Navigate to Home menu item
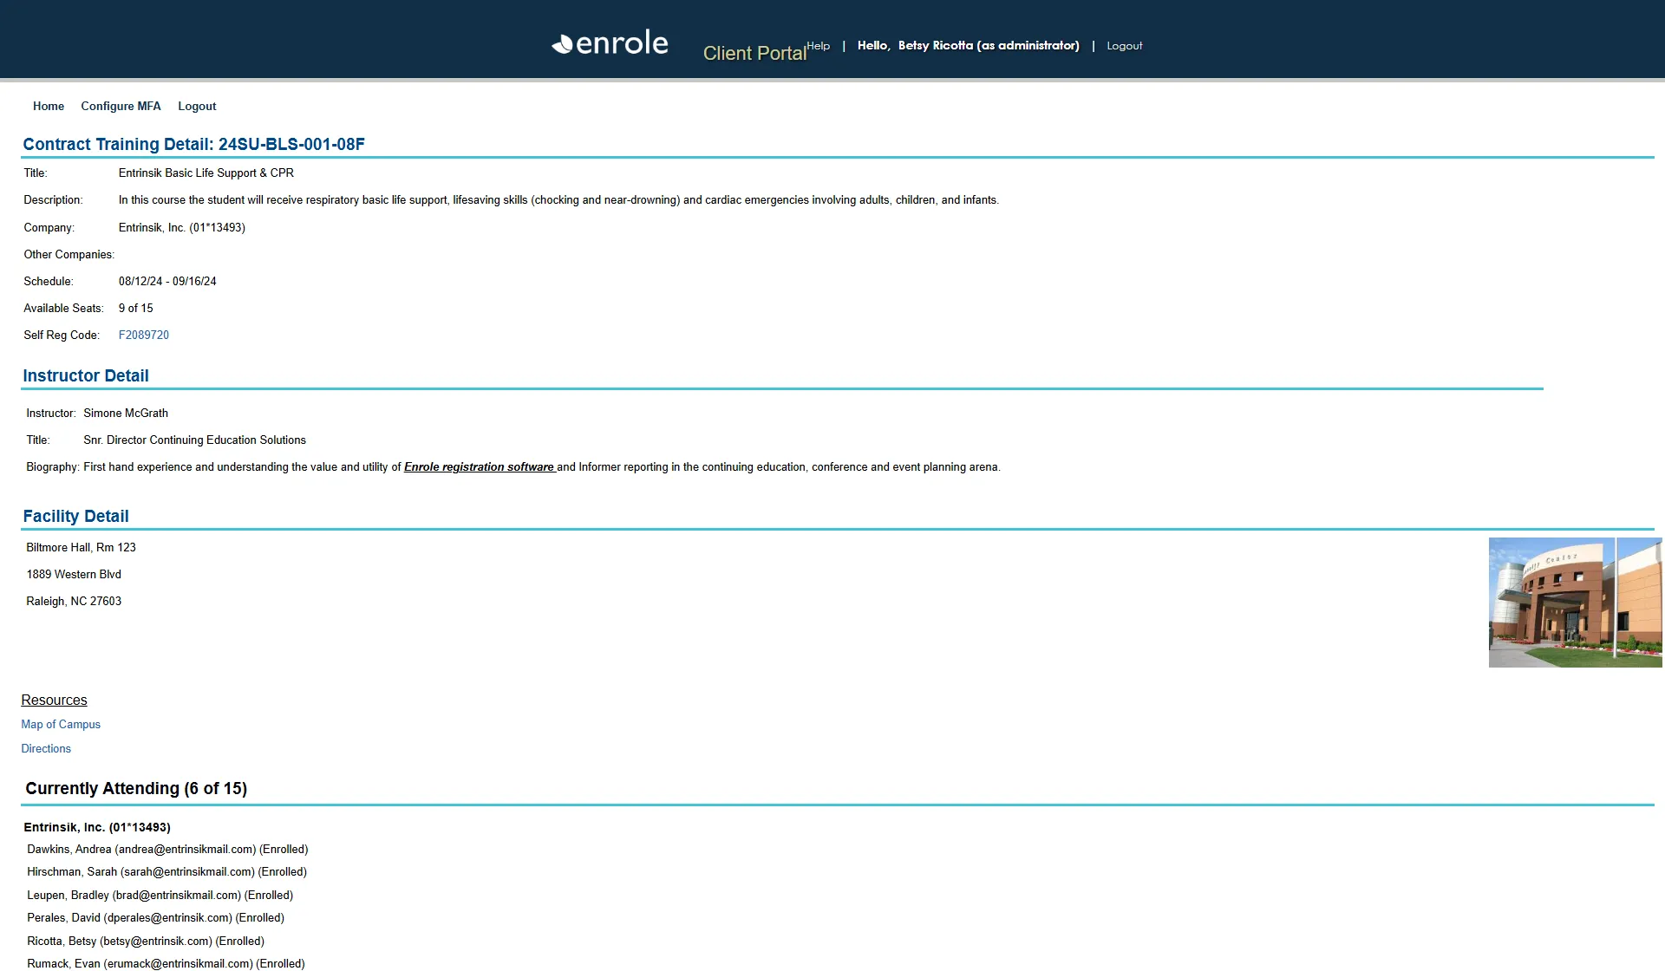Image resolution: width=1665 pixels, height=971 pixels. [x=48, y=106]
